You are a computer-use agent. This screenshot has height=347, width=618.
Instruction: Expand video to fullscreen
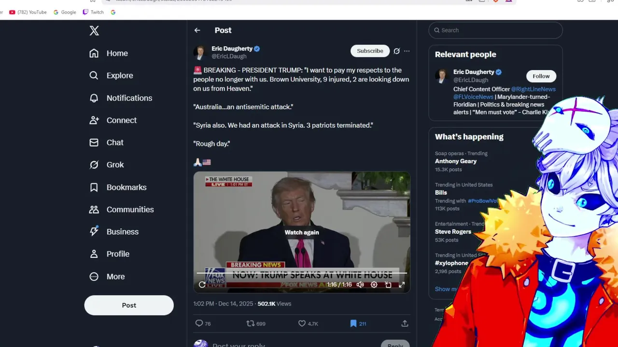[402, 284]
